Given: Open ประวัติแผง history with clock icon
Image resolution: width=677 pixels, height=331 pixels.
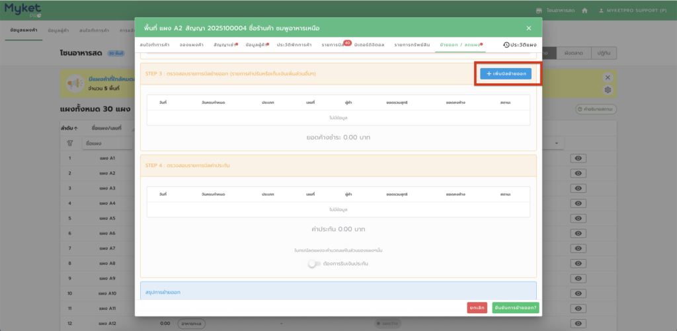Looking at the screenshot, I should (519, 45).
